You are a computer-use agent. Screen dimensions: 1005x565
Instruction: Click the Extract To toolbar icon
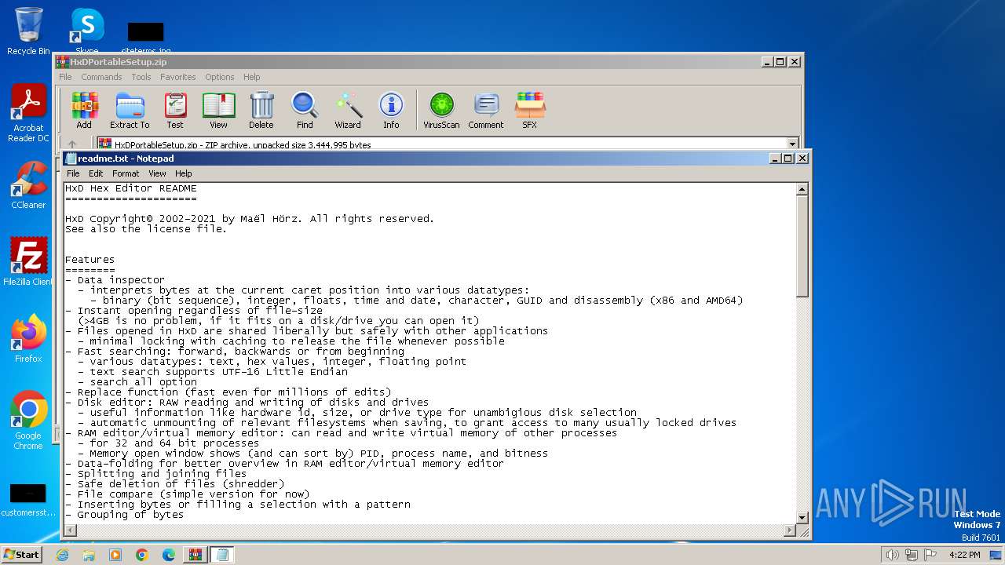[x=130, y=110]
